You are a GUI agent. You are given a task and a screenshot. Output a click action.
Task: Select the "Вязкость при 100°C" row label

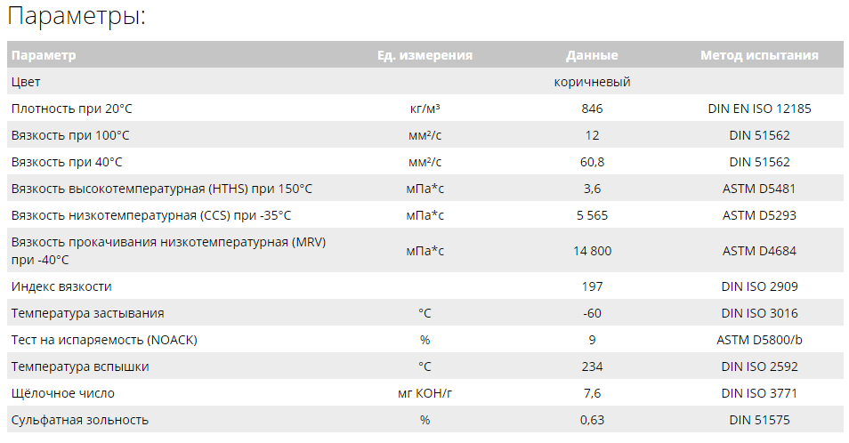(70, 135)
